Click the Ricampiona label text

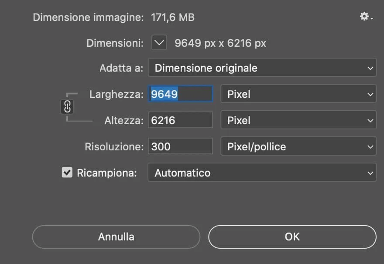point(107,173)
